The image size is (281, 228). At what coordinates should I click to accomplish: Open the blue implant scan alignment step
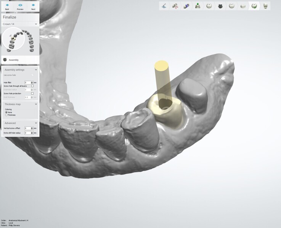pos(186,6)
